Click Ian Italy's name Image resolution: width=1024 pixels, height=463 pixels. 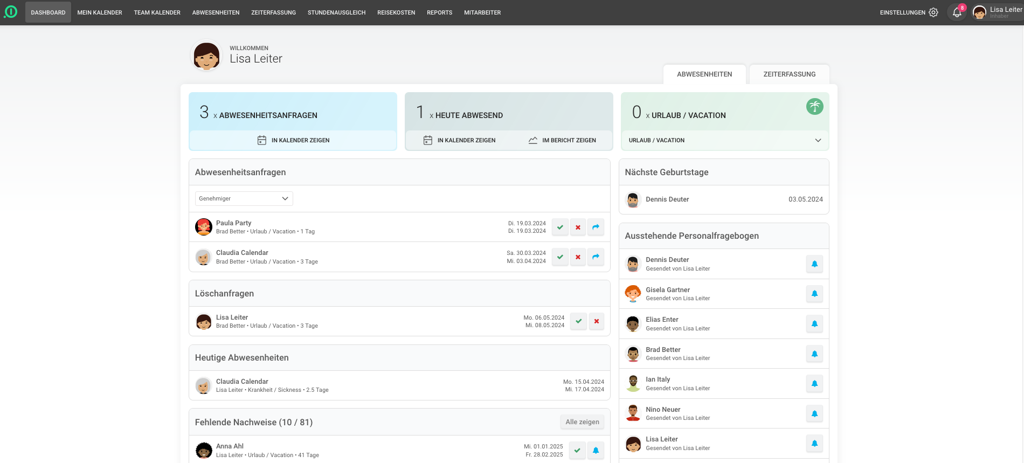click(658, 379)
